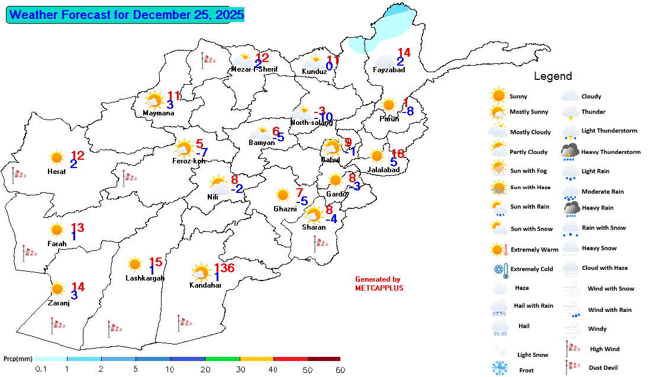Select the Frost snowflake legend icon
The height and width of the screenshot is (377, 651).
tap(500, 368)
